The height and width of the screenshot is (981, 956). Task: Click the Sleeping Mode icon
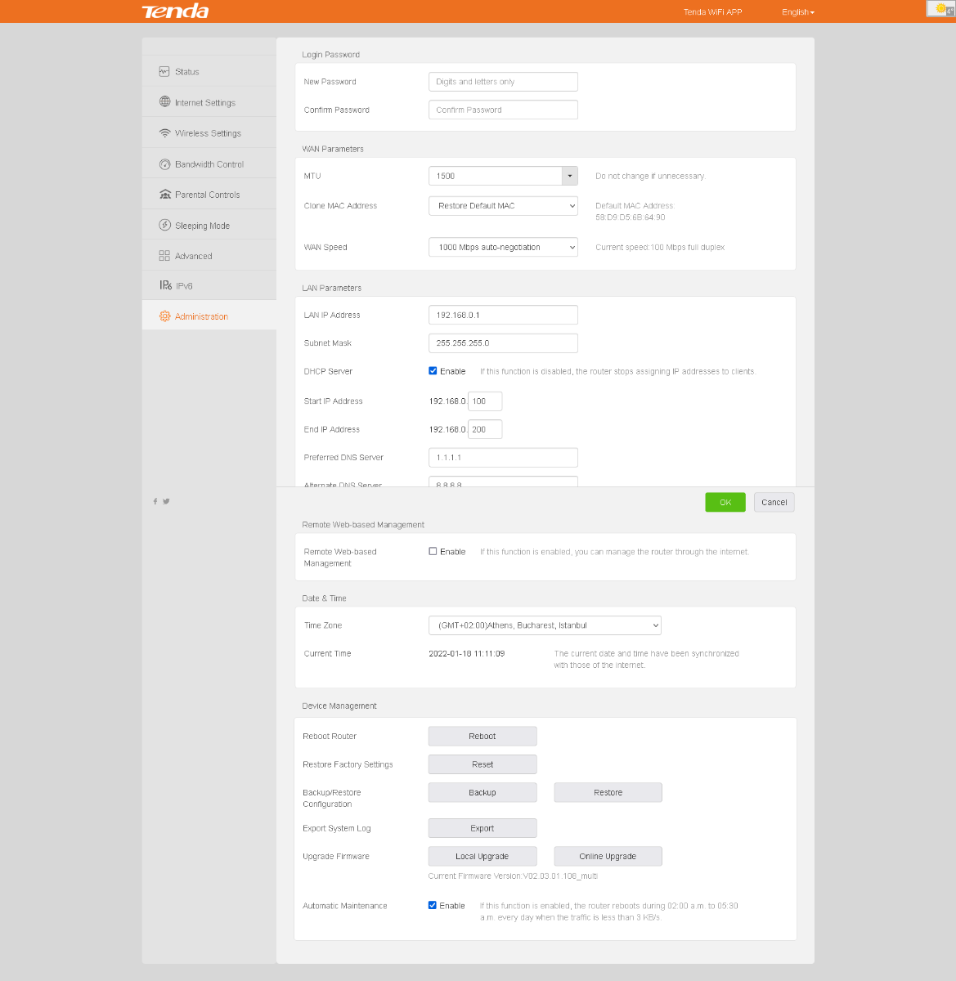(164, 225)
